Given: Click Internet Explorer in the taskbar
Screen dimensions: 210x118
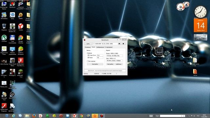Looking at the screenshot, I should (13, 116).
